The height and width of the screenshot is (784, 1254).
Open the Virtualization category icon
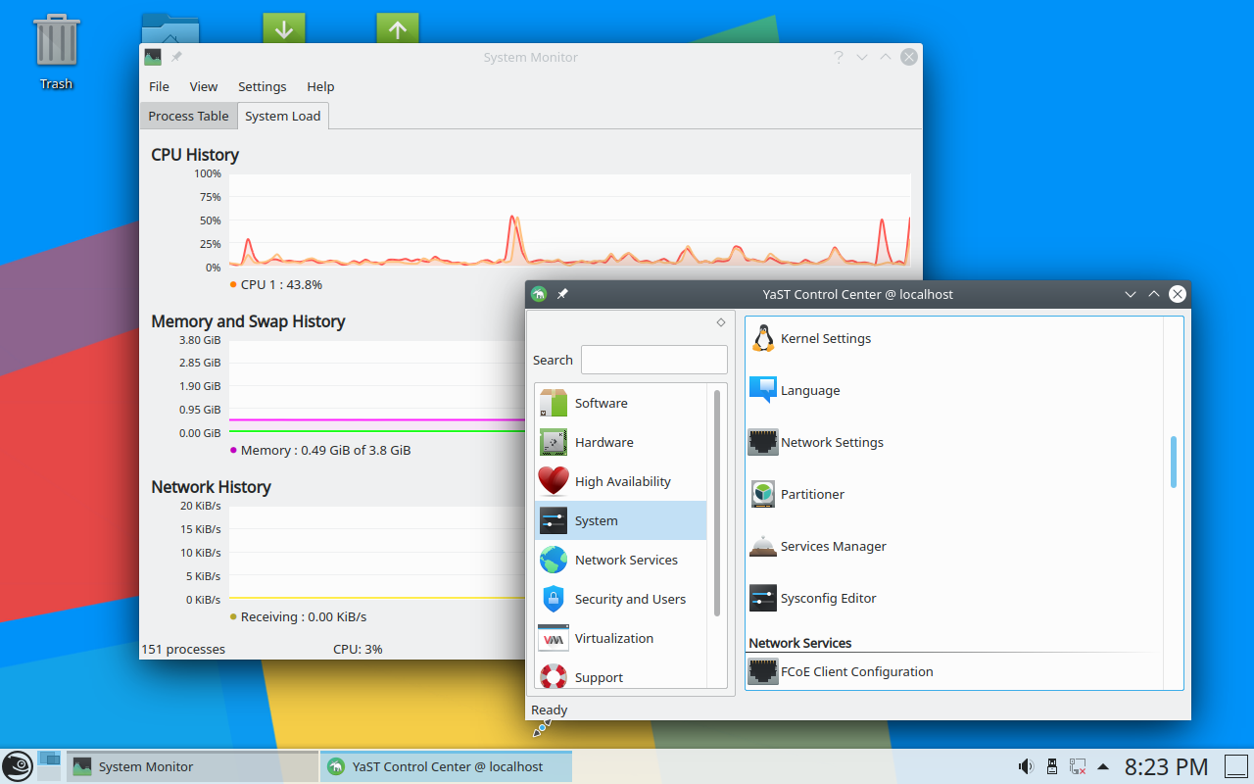553,638
